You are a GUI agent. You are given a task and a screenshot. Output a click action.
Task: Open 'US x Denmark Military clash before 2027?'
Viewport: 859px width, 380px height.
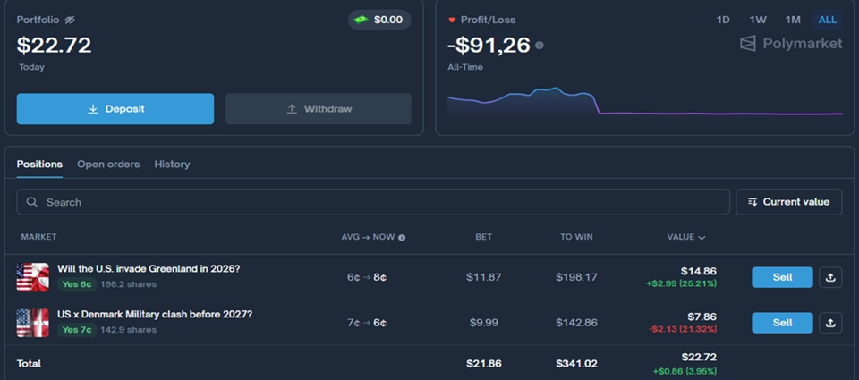(x=155, y=315)
